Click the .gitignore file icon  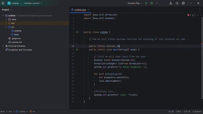(x=10, y=38)
